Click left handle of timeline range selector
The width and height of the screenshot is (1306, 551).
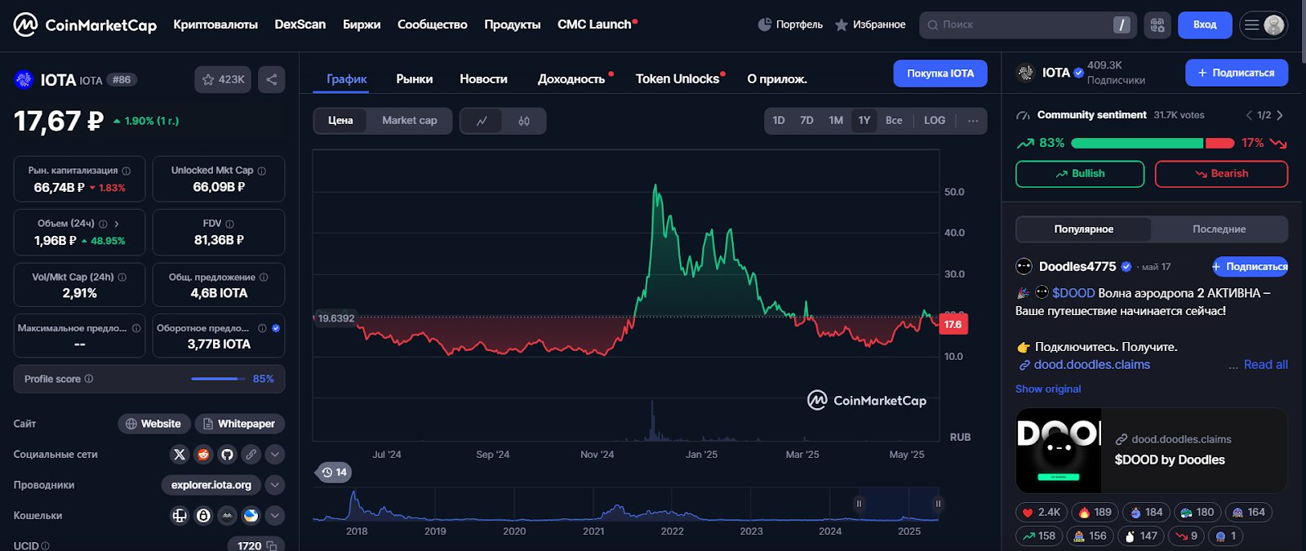click(859, 504)
